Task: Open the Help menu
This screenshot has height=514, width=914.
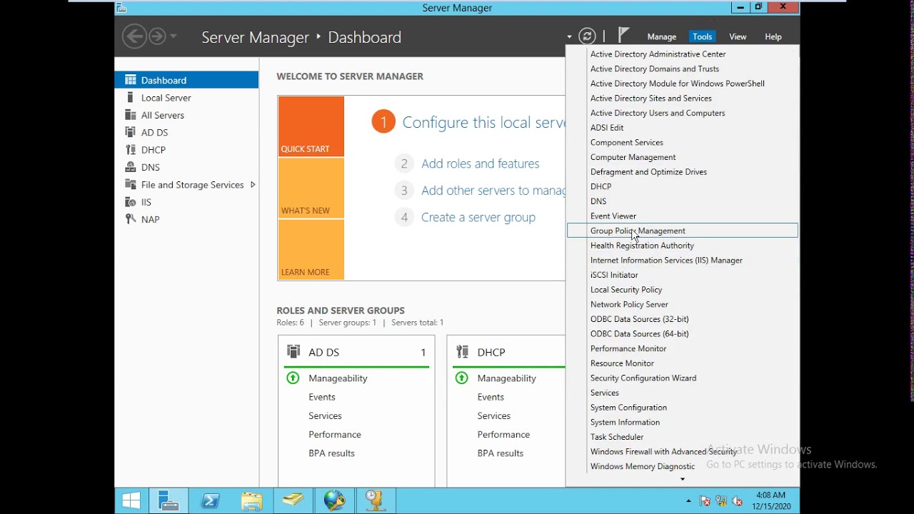Action: pyautogui.click(x=773, y=36)
